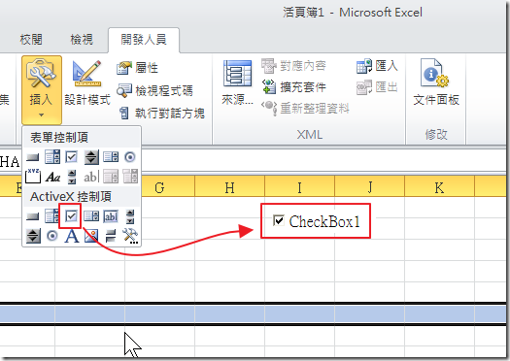Select the 開發人員 (Developer) tab
510x361 pixels.
[144, 40]
